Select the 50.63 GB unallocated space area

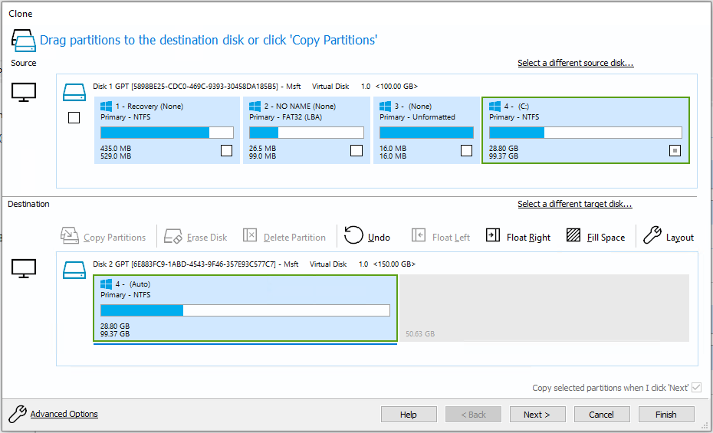tap(543, 308)
